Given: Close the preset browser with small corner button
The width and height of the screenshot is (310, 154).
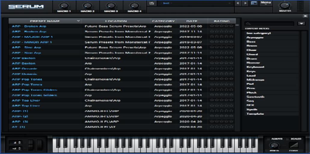Looking at the screenshot, I should (305, 16).
